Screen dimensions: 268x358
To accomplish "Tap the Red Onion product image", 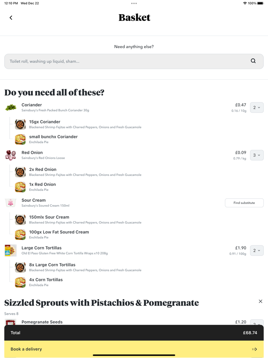I will pyautogui.click(x=11, y=155).
